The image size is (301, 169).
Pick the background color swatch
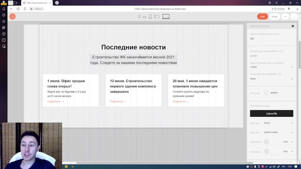tap(267, 93)
